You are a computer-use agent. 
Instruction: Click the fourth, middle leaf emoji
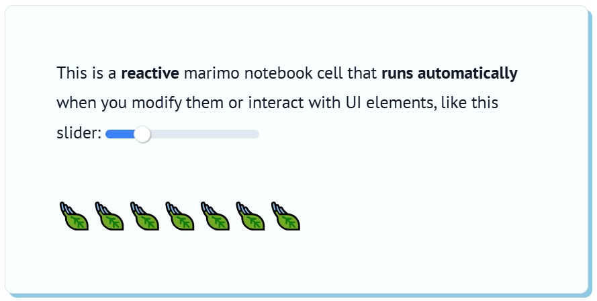tap(180, 216)
